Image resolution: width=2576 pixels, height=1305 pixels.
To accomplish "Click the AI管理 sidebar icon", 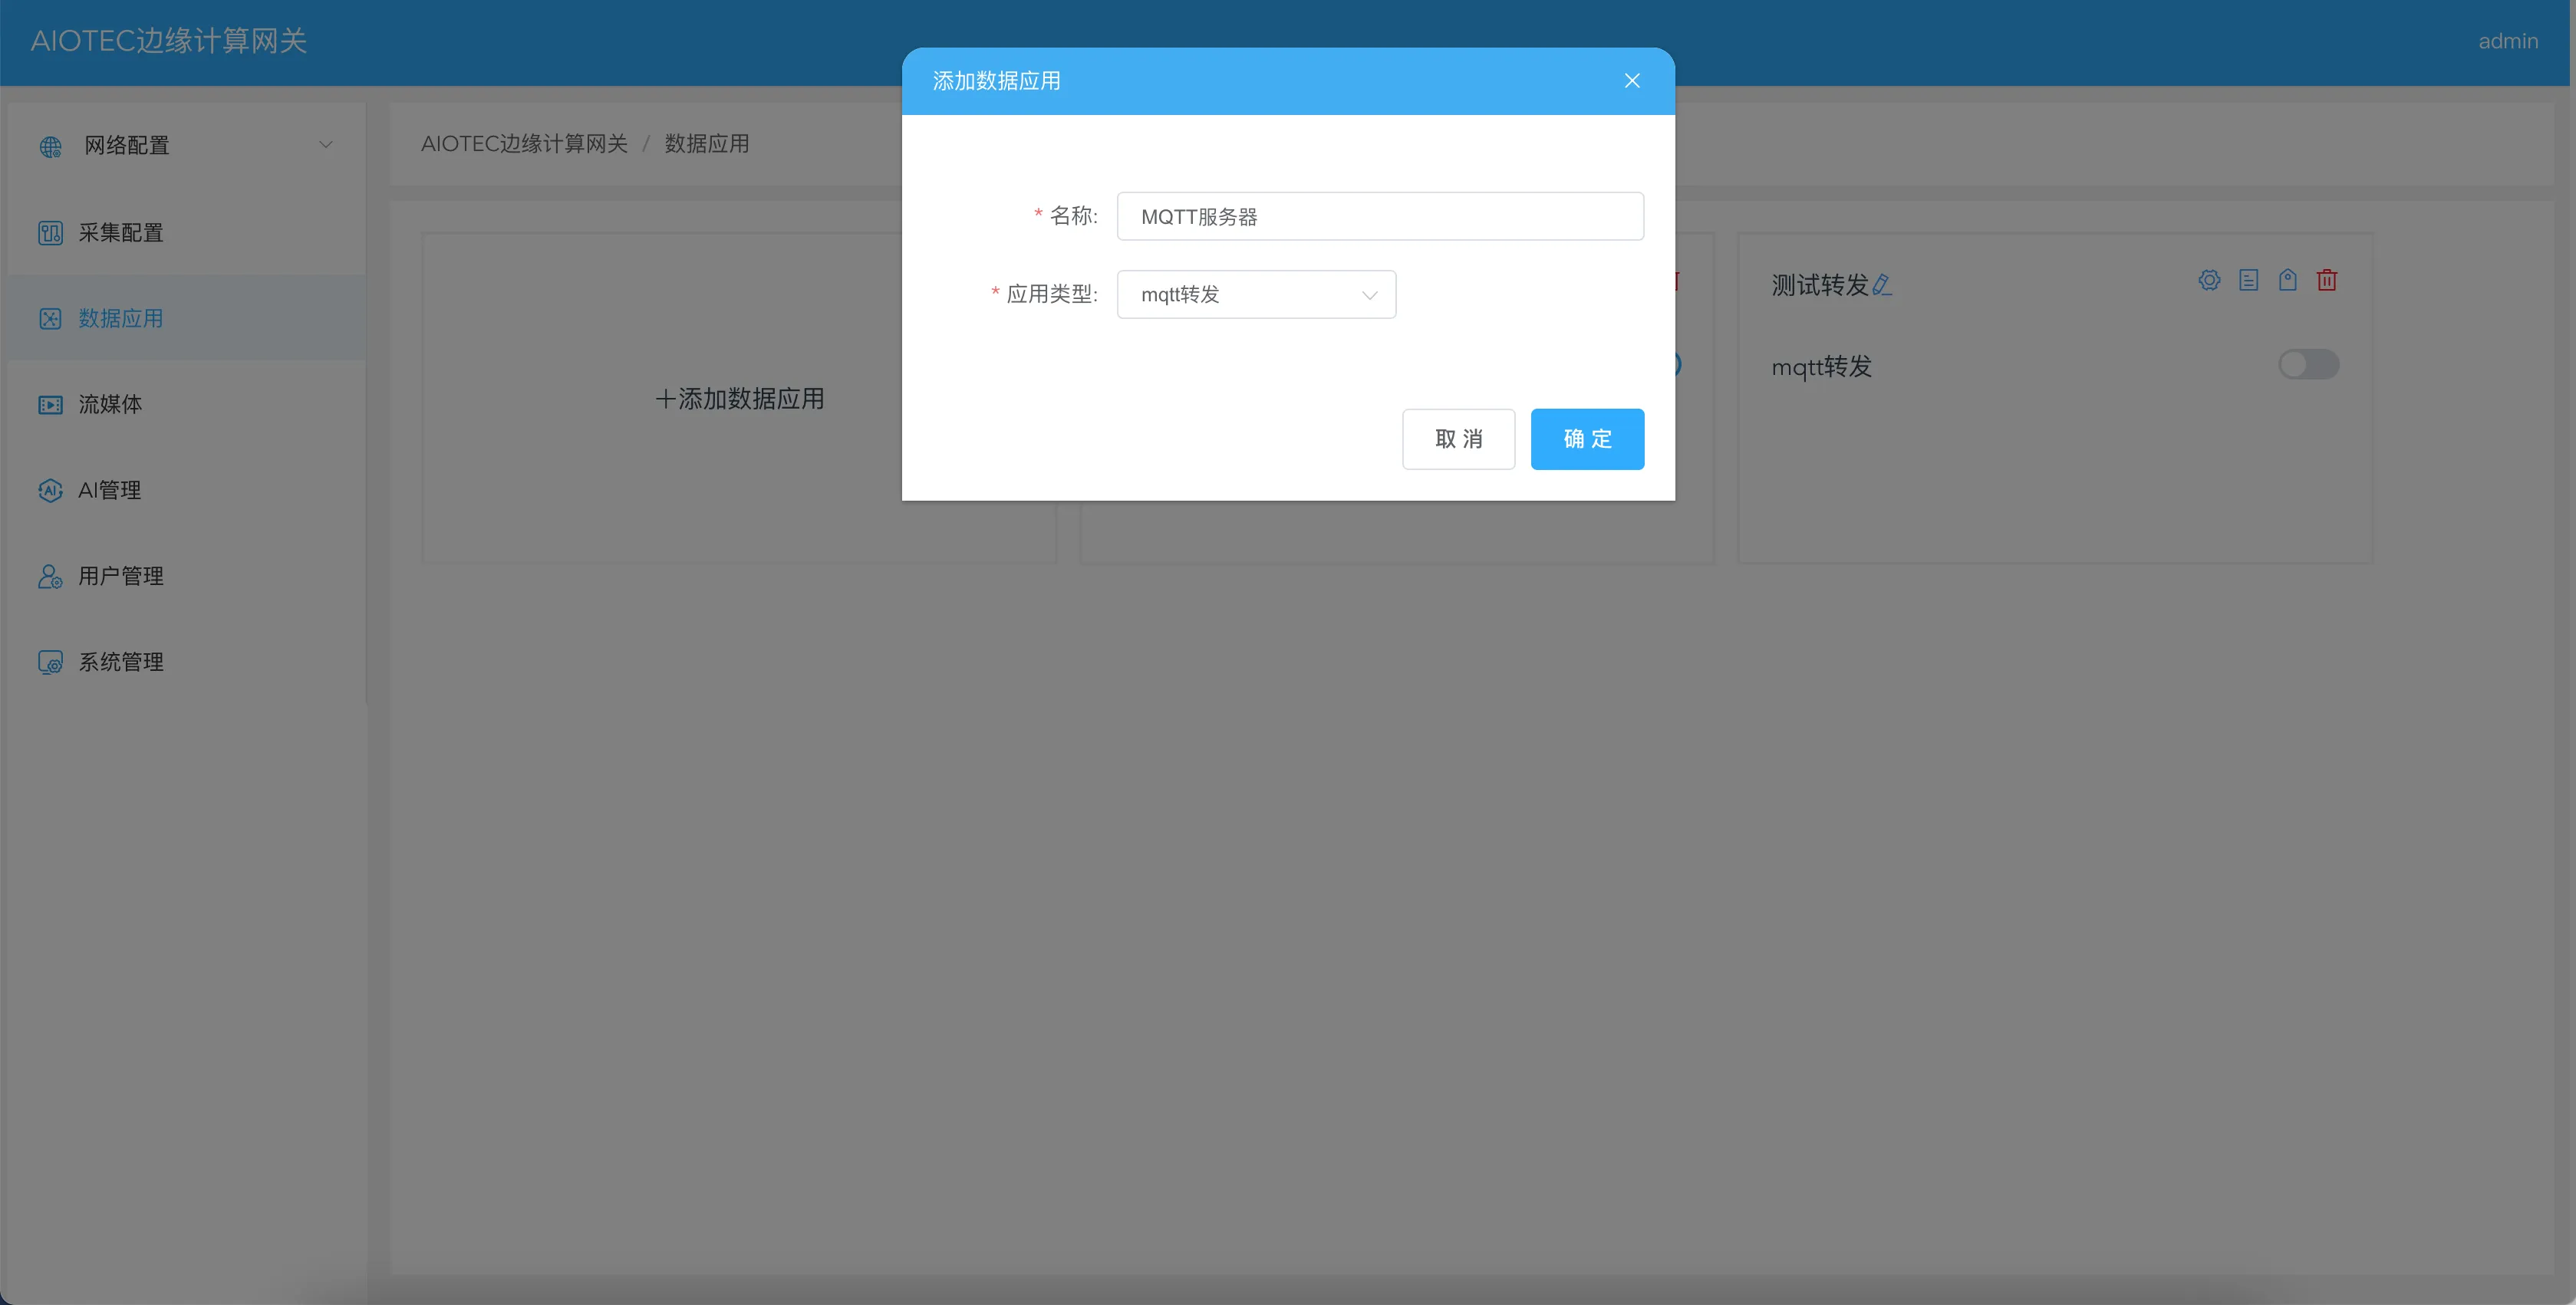I will pos(50,491).
